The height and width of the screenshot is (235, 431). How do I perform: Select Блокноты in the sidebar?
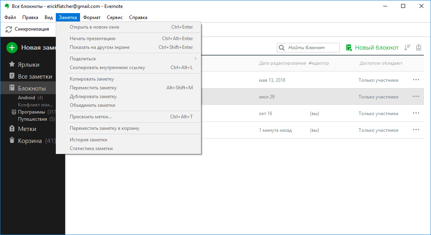tap(32, 88)
